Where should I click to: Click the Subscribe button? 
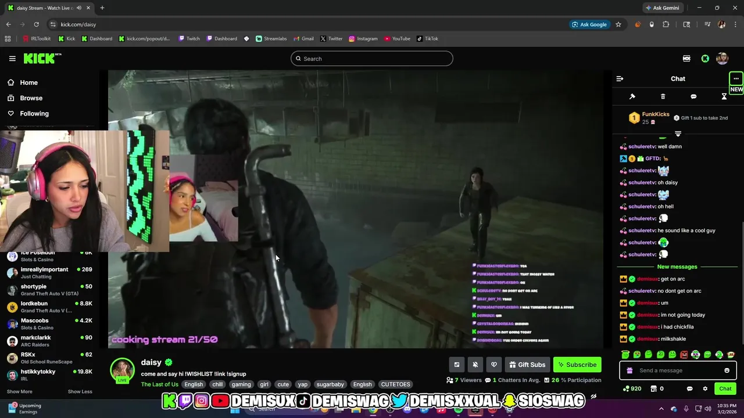pyautogui.click(x=577, y=365)
